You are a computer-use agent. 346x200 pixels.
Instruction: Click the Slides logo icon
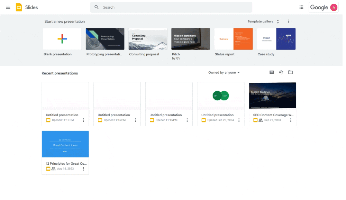[19, 7]
